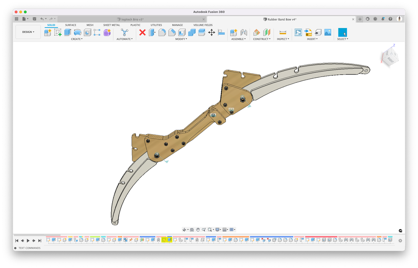Open the Help question mark menu

390,19
